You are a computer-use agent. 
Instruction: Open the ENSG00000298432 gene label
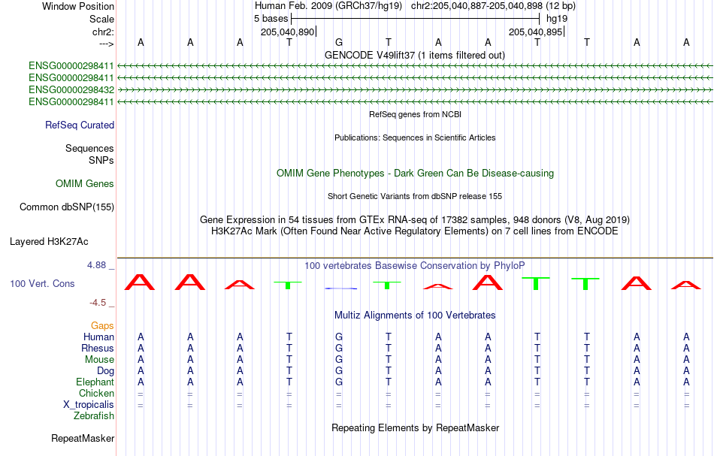click(x=71, y=89)
